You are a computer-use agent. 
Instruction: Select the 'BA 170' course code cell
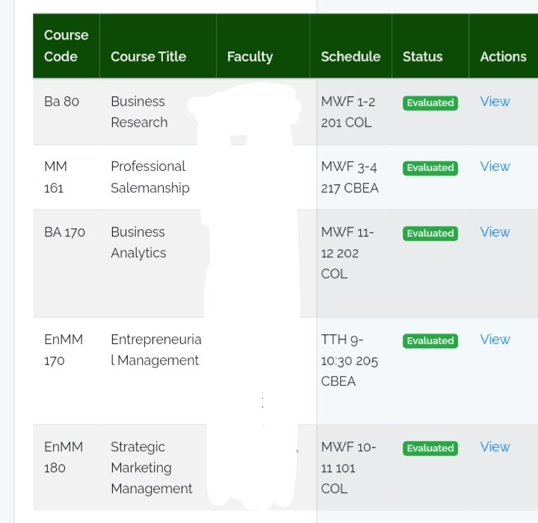coord(64,232)
